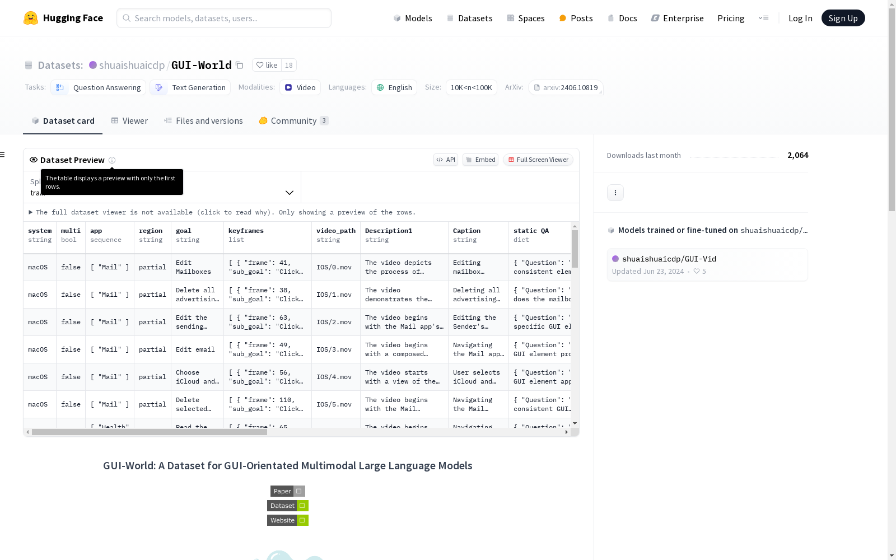The image size is (896, 560).
Task: Open the hamburger more-menu in navbar
Action: [763, 18]
